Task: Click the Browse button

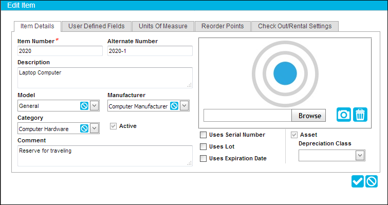Action: [308, 116]
